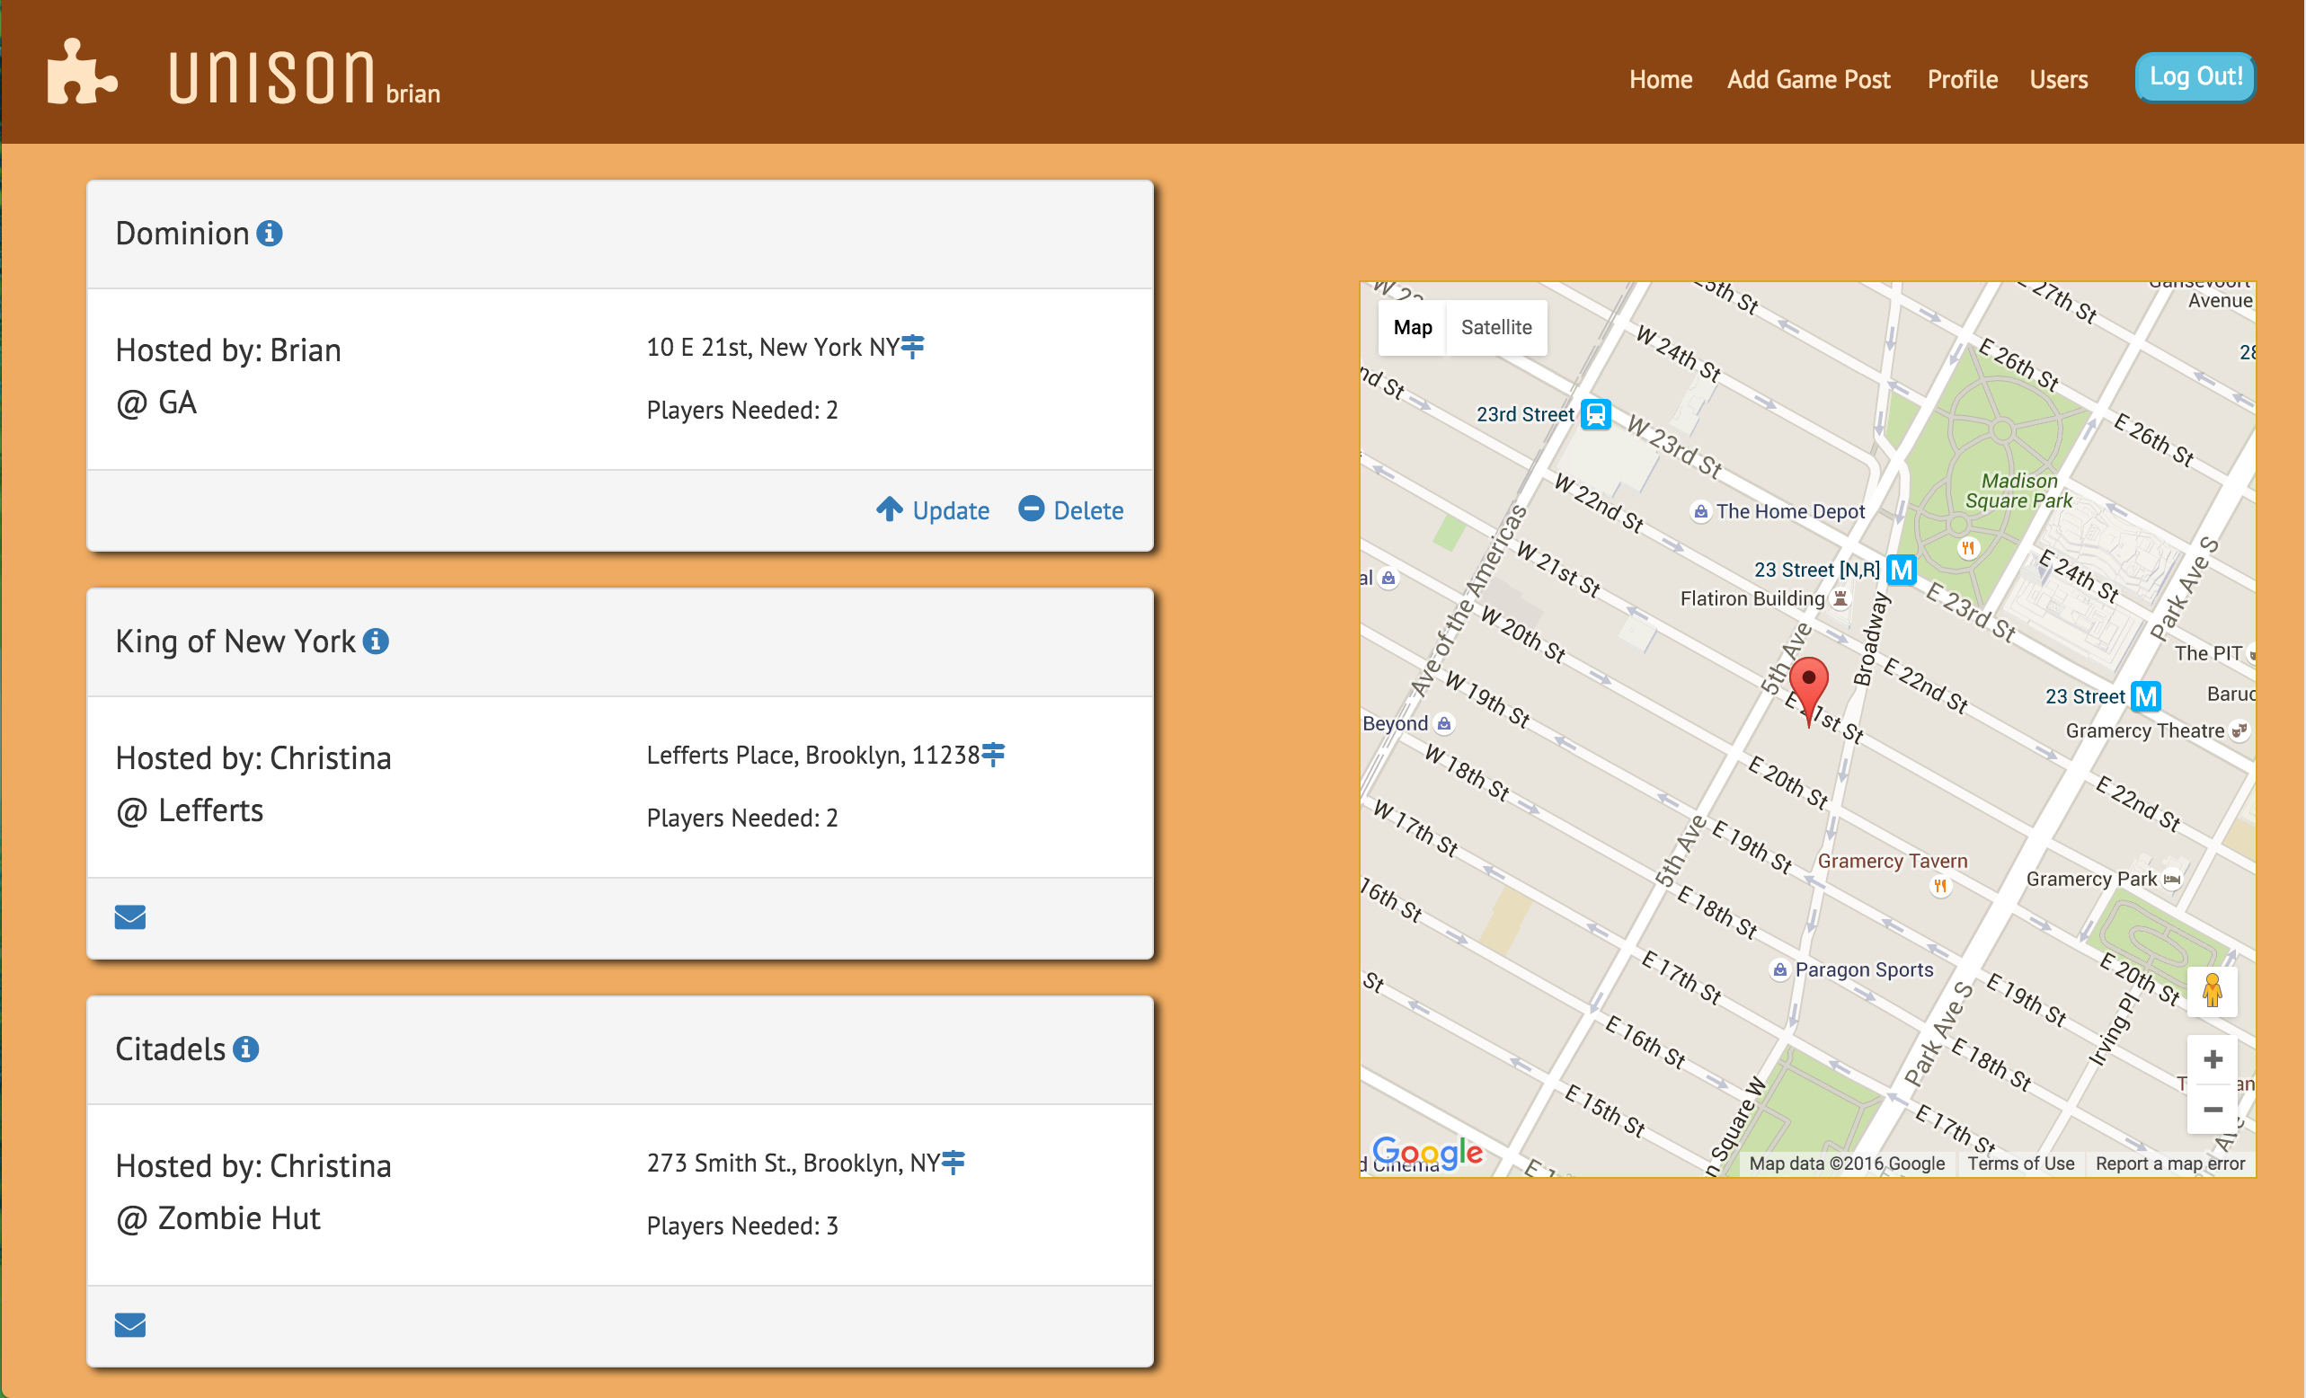This screenshot has width=2306, height=1398.
Task: Go to the Profile page
Action: pyautogui.click(x=1962, y=80)
